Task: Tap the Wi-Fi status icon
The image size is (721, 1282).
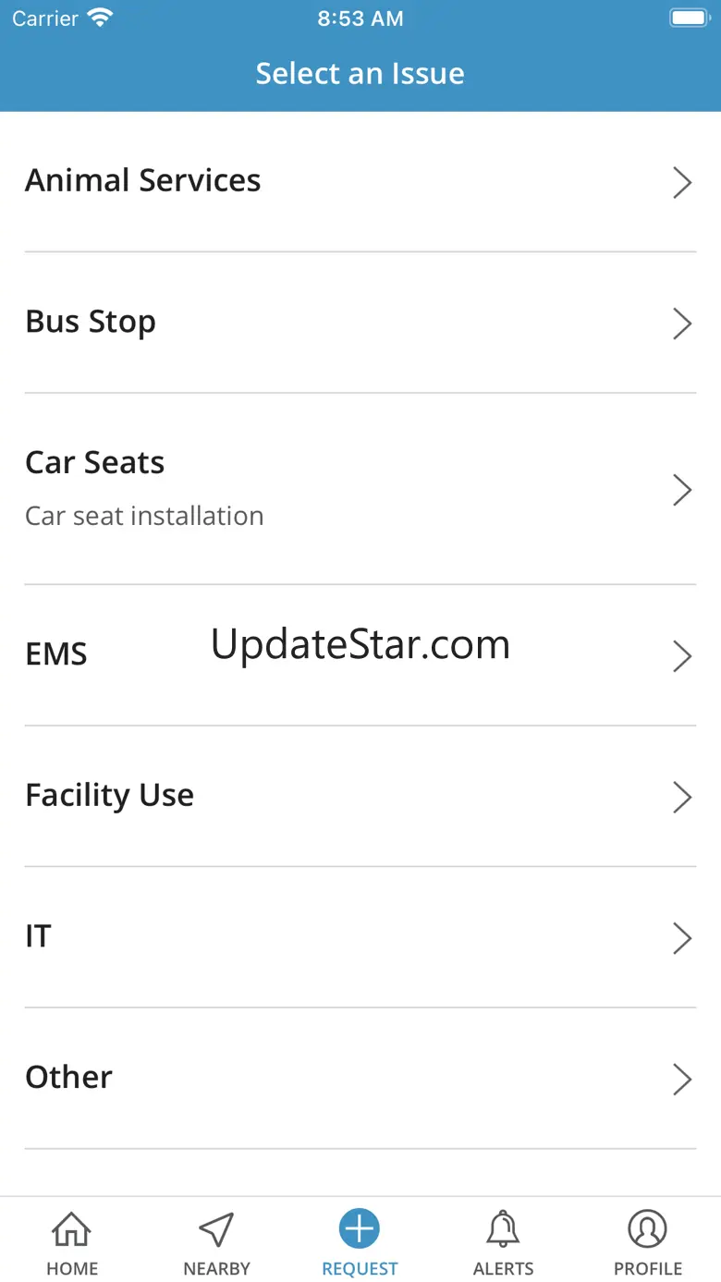Action: coord(99,18)
